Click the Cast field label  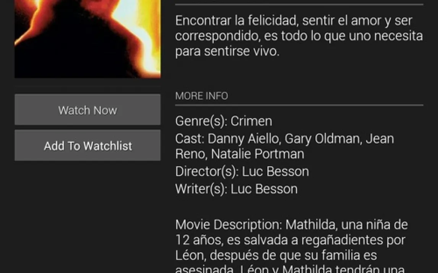190,139
